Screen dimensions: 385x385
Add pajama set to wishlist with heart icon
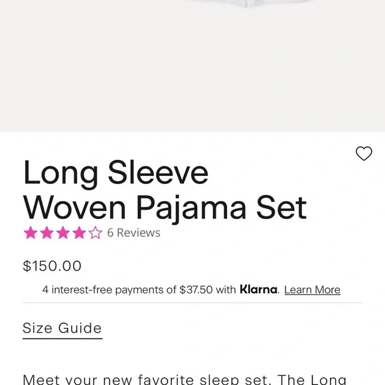click(364, 153)
